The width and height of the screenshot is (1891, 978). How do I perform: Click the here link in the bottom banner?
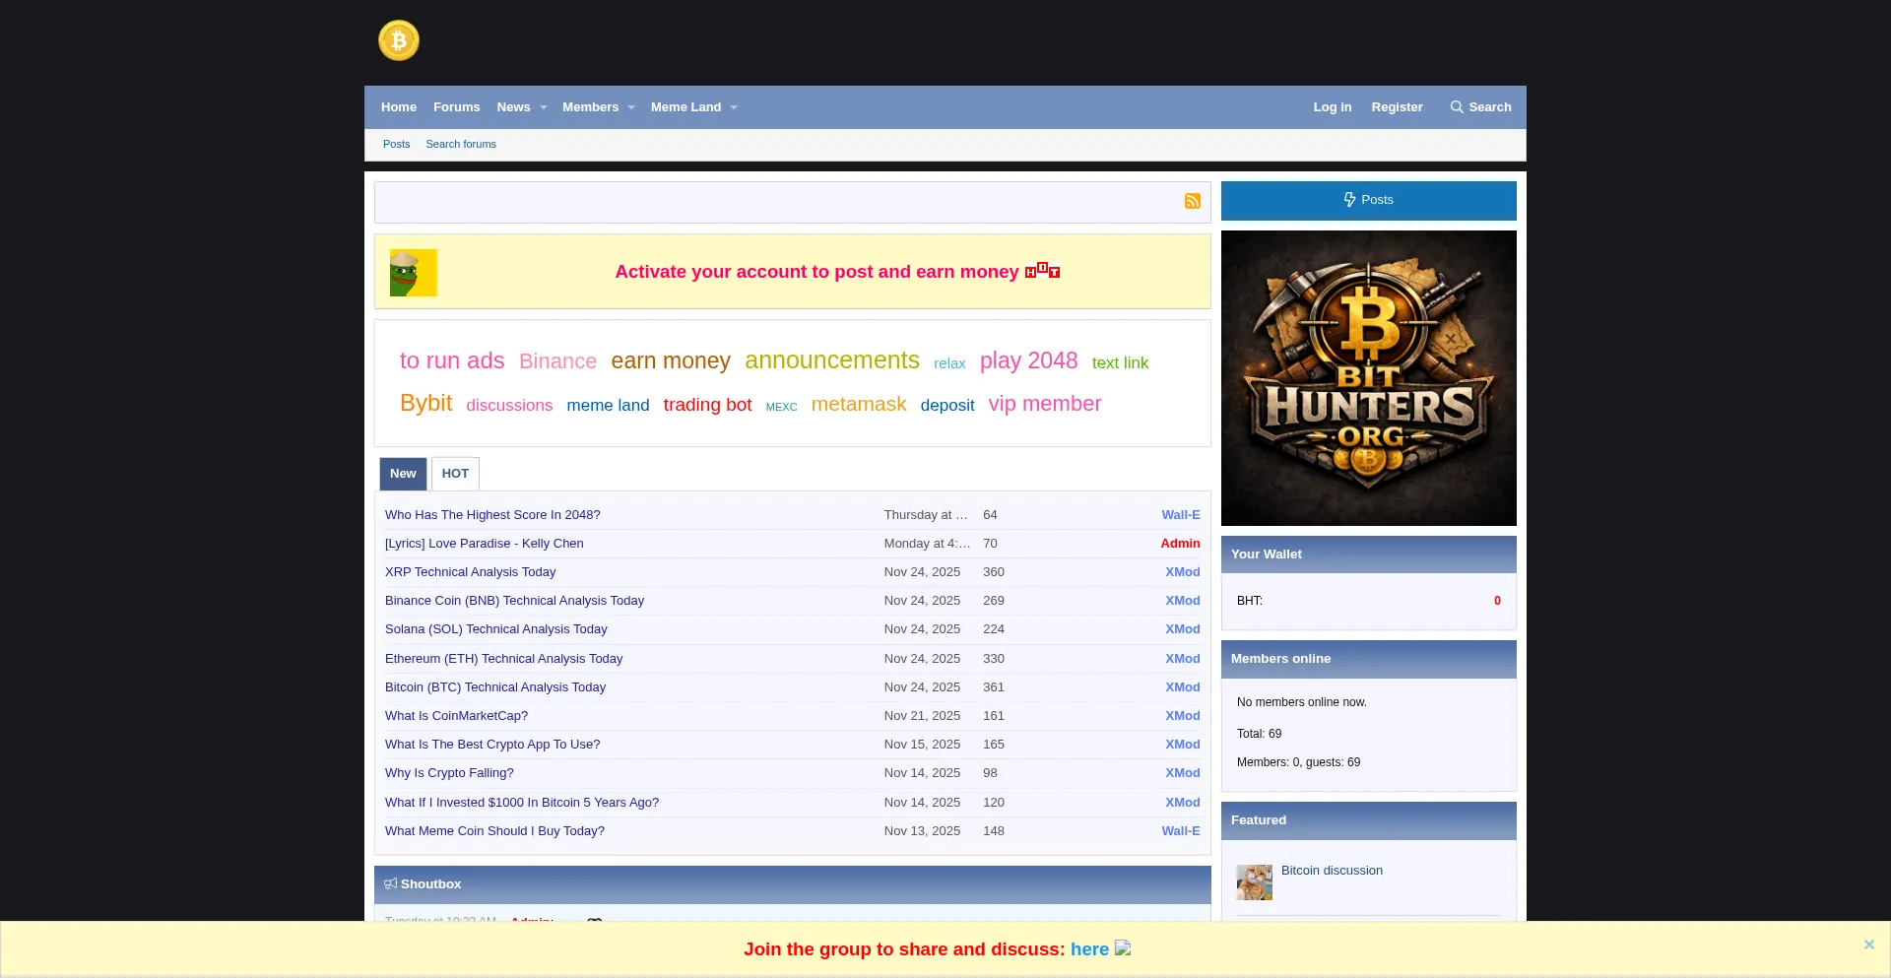click(1089, 949)
